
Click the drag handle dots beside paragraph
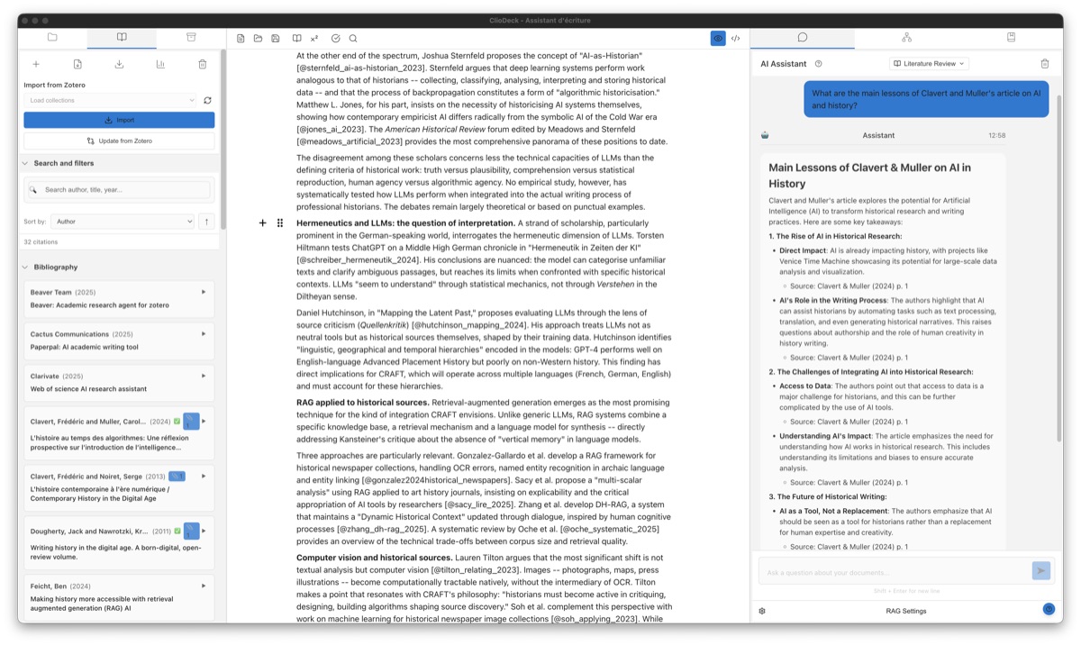(280, 223)
